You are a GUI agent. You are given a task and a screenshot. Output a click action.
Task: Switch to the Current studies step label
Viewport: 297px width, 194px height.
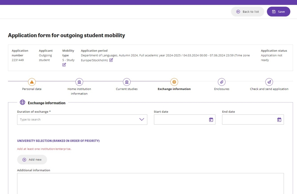pyautogui.click(x=127, y=89)
